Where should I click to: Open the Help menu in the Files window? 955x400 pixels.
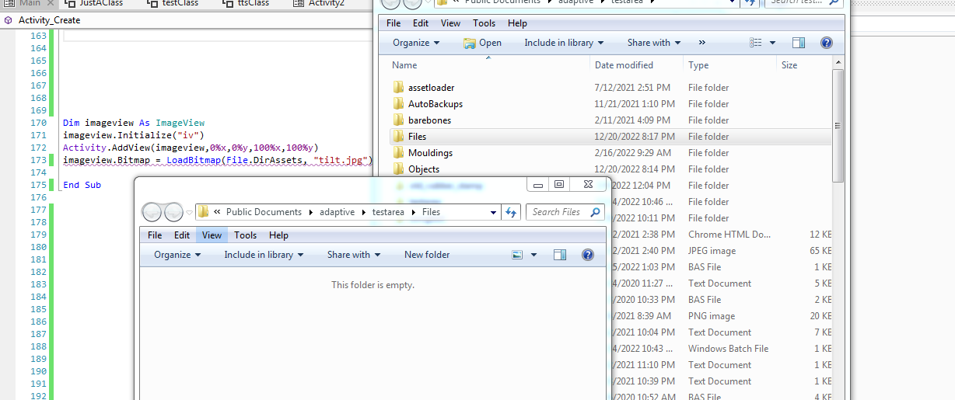tap(278, 235)
